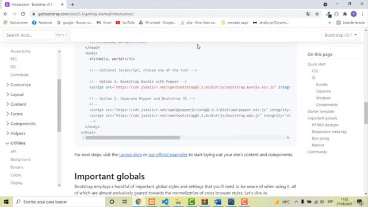Click the sidebar scroll down arrow
Image resolution: width=368 pixels, height=207 pixels.
[x=59, y=185]
